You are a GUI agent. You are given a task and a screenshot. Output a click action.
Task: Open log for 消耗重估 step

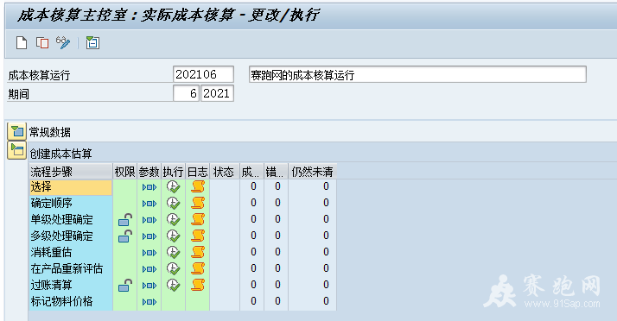click(x=198, y=252)
